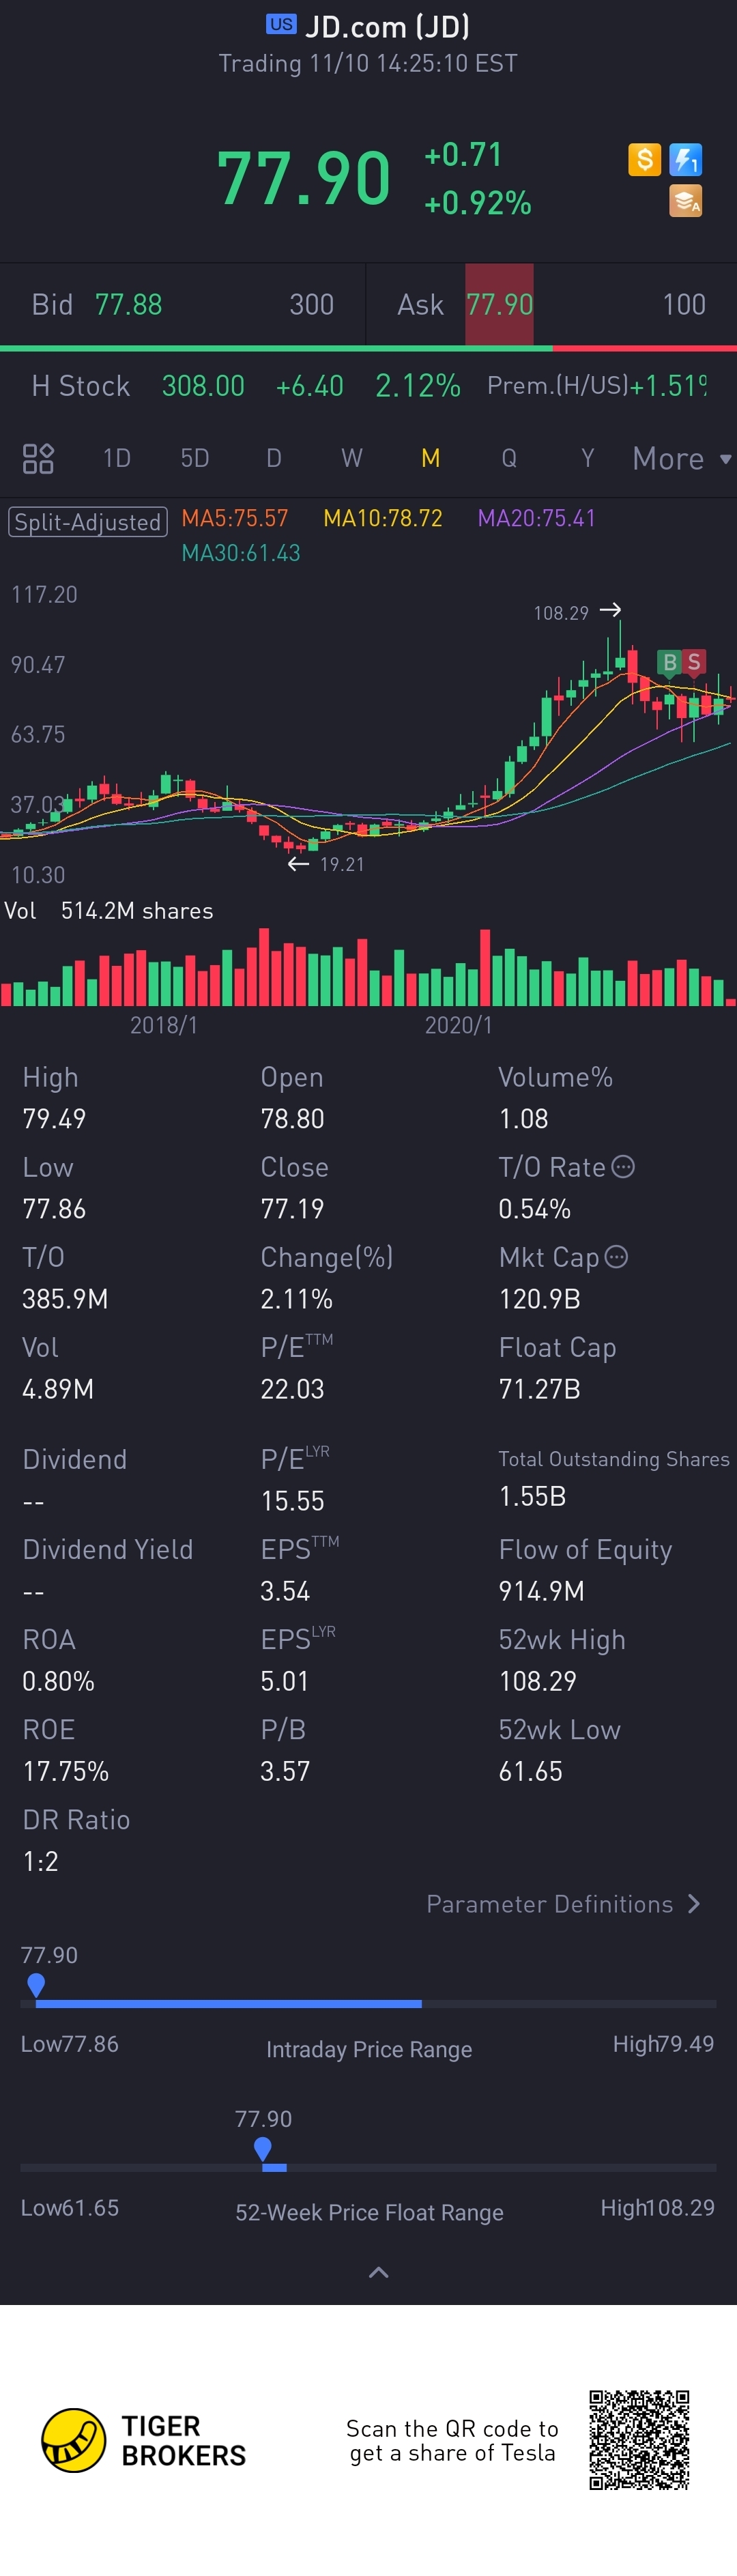Select the Q quarterly chart tab
Screen dimensions: 737x2576
(509, 458)
